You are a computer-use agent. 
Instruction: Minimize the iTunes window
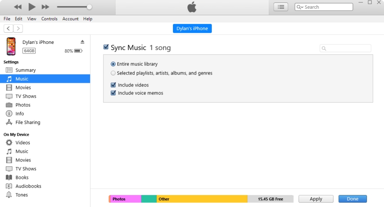tap(361, 2)
